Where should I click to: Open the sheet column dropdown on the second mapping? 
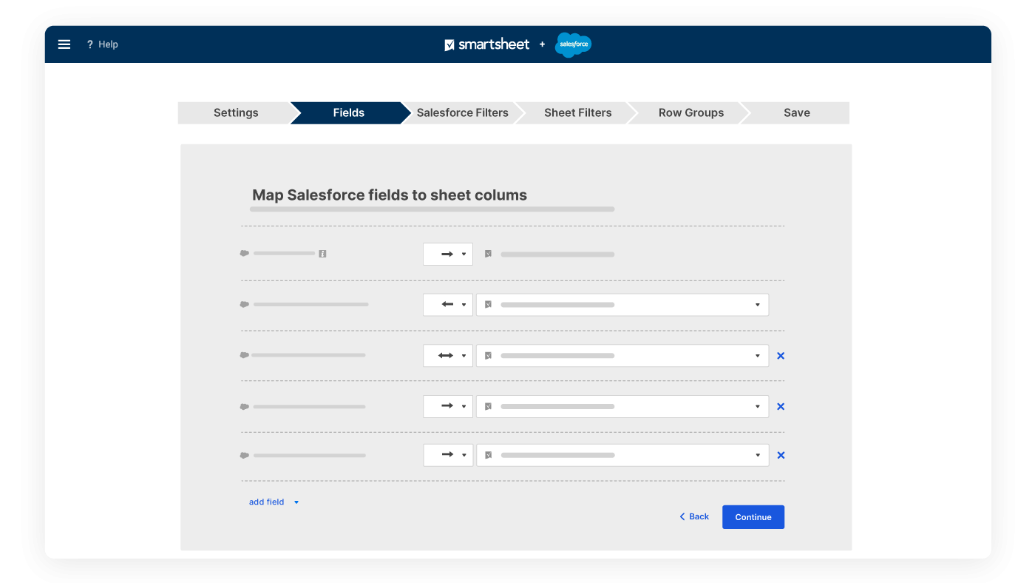[756, 304]
